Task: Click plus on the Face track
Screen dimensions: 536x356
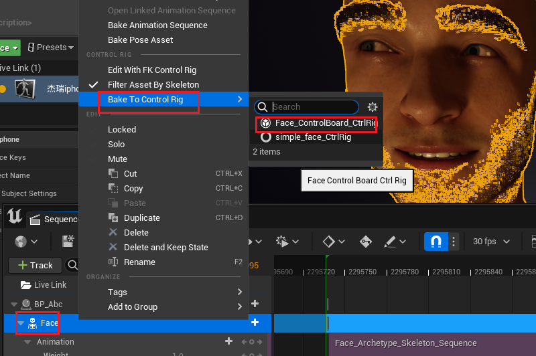Action: click(255, 323)
